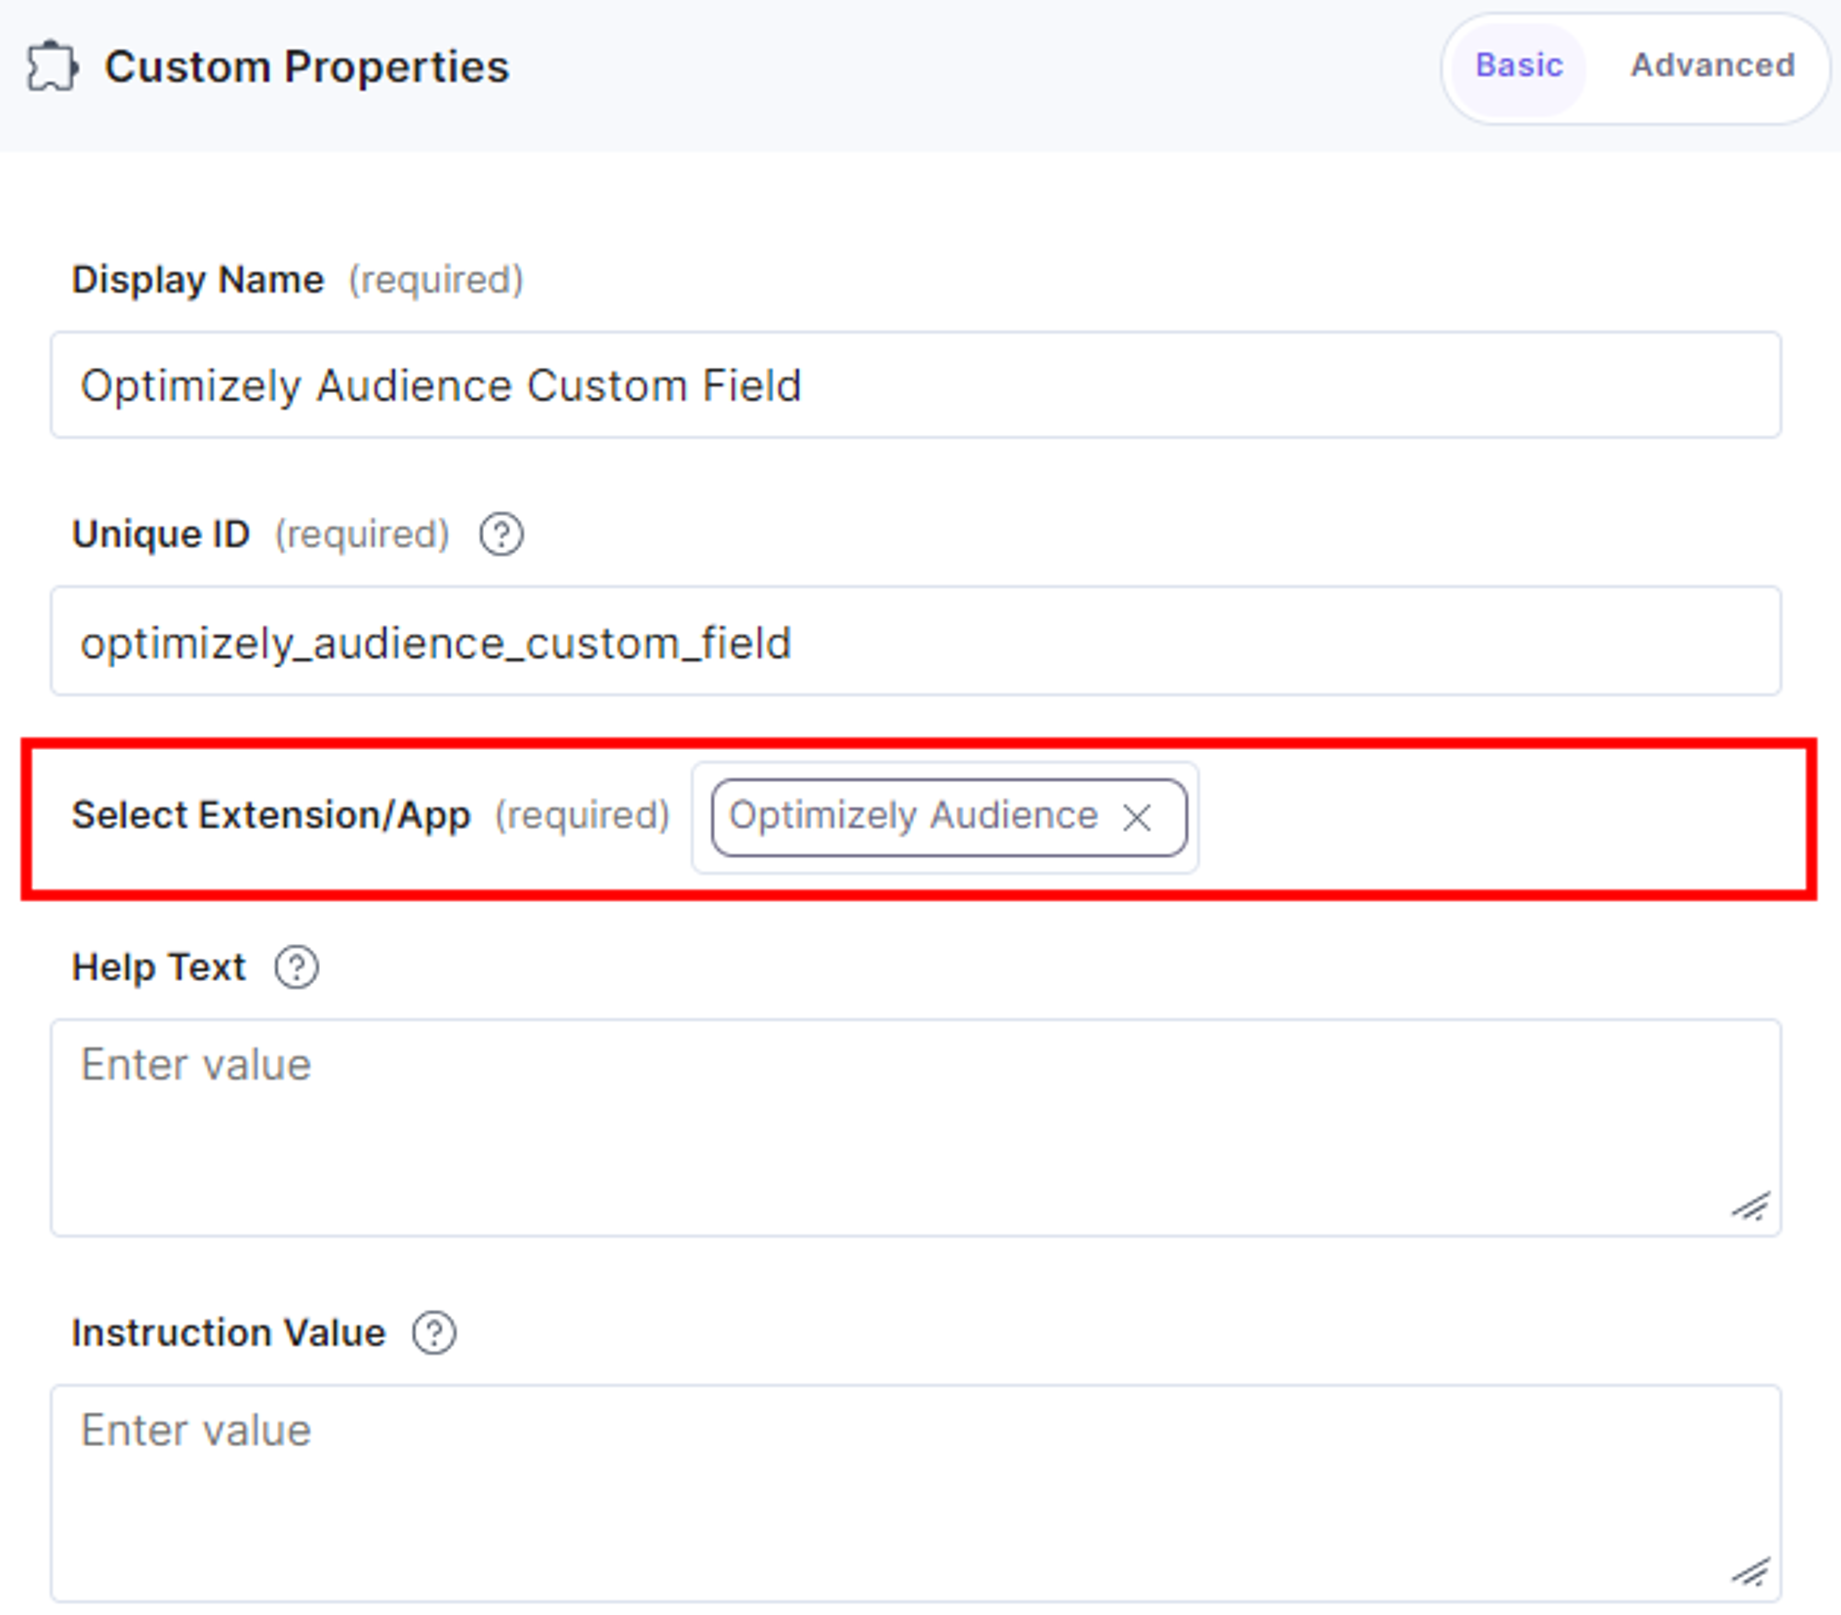The width and height of the screenshot is (1841, 1615).
Task: Click the Custom Properties puzzle icon
Action: [x=52, y=67]
